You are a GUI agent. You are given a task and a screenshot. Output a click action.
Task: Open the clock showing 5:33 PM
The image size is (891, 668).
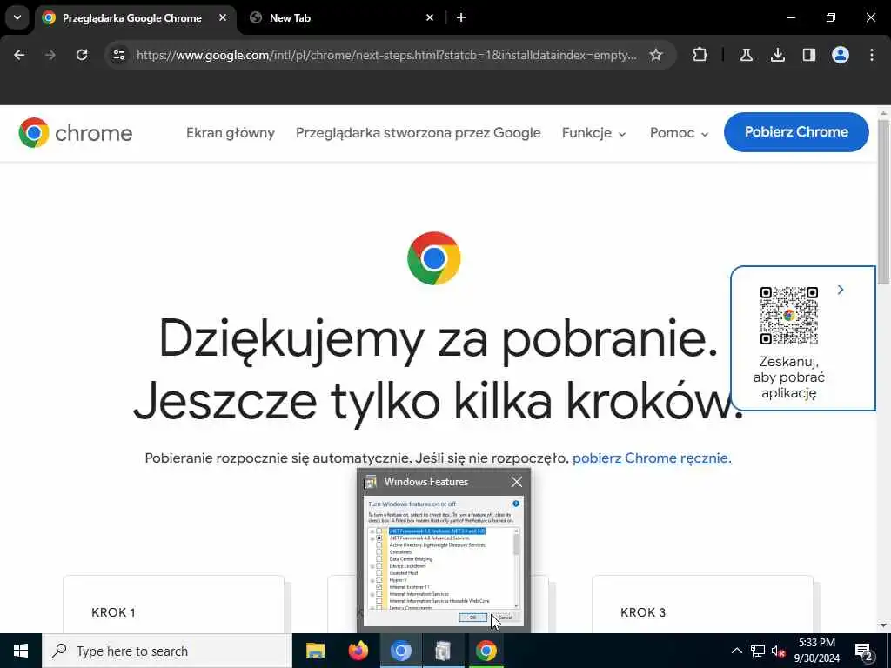(x=816, y=651)
